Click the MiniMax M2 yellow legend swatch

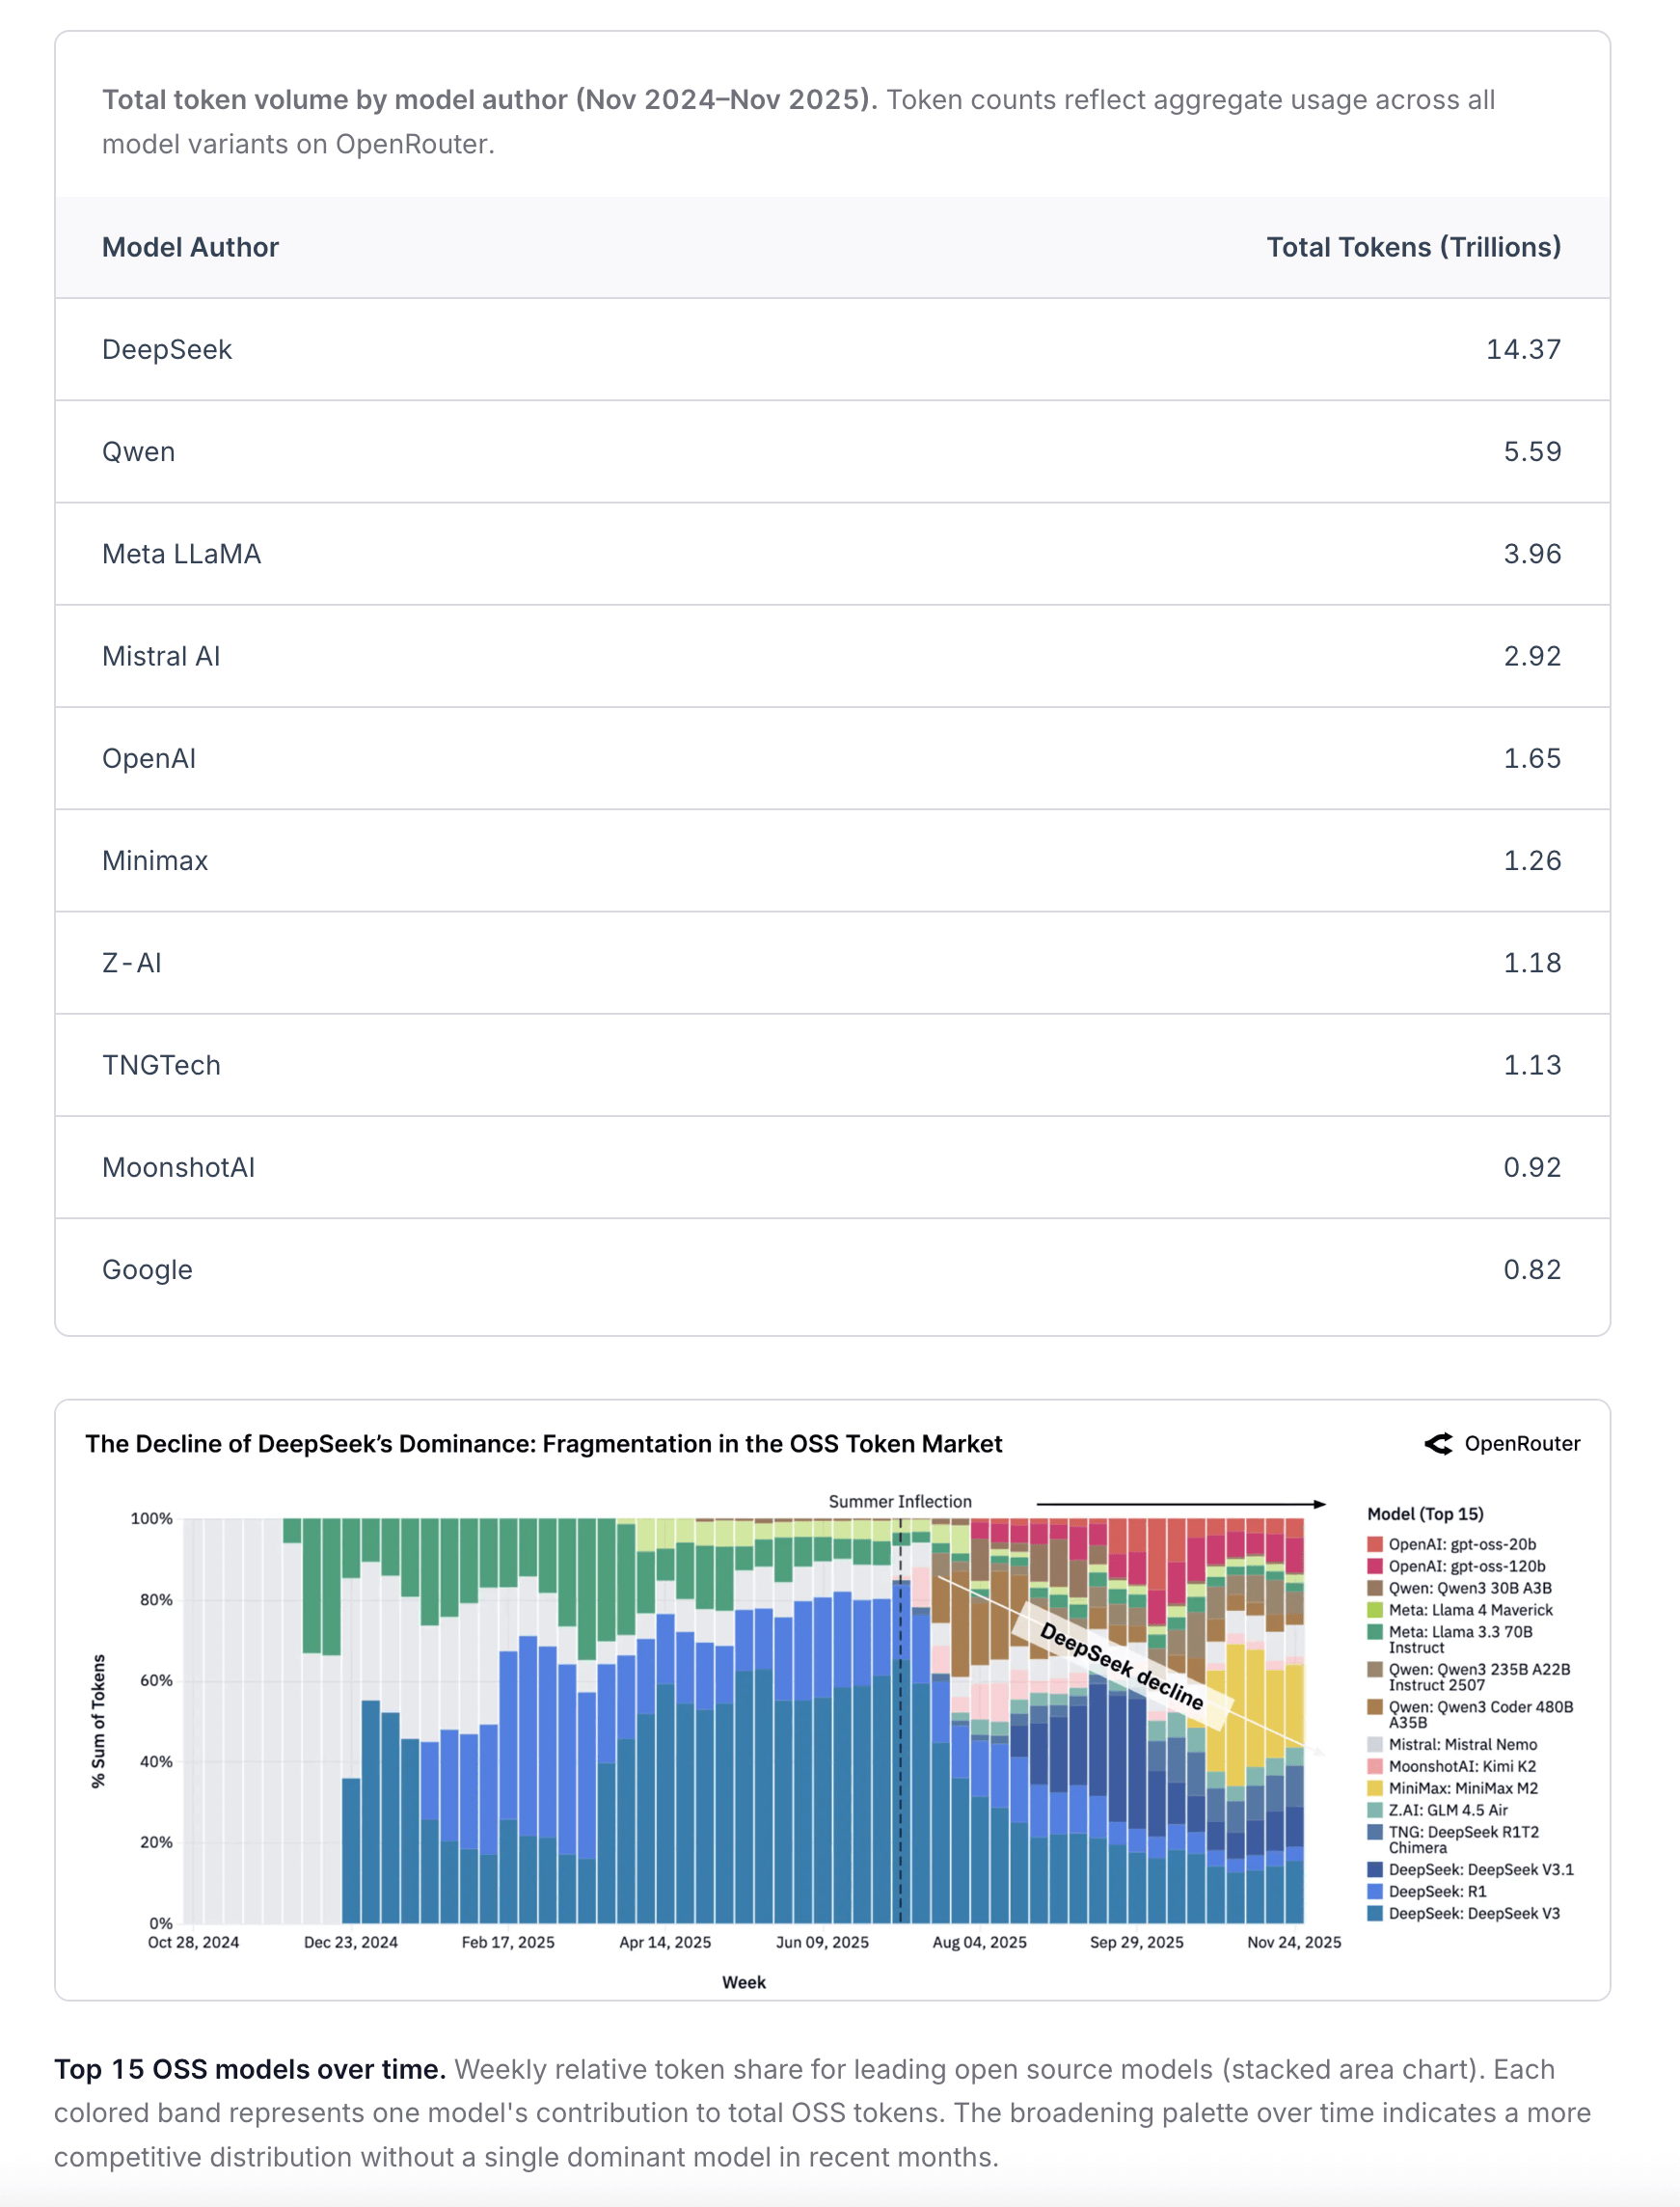pyautogui.click(x=1375, y=1788)
